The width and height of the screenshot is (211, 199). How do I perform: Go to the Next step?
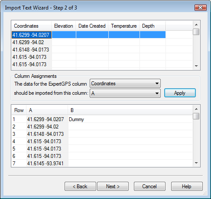[113, 186]
